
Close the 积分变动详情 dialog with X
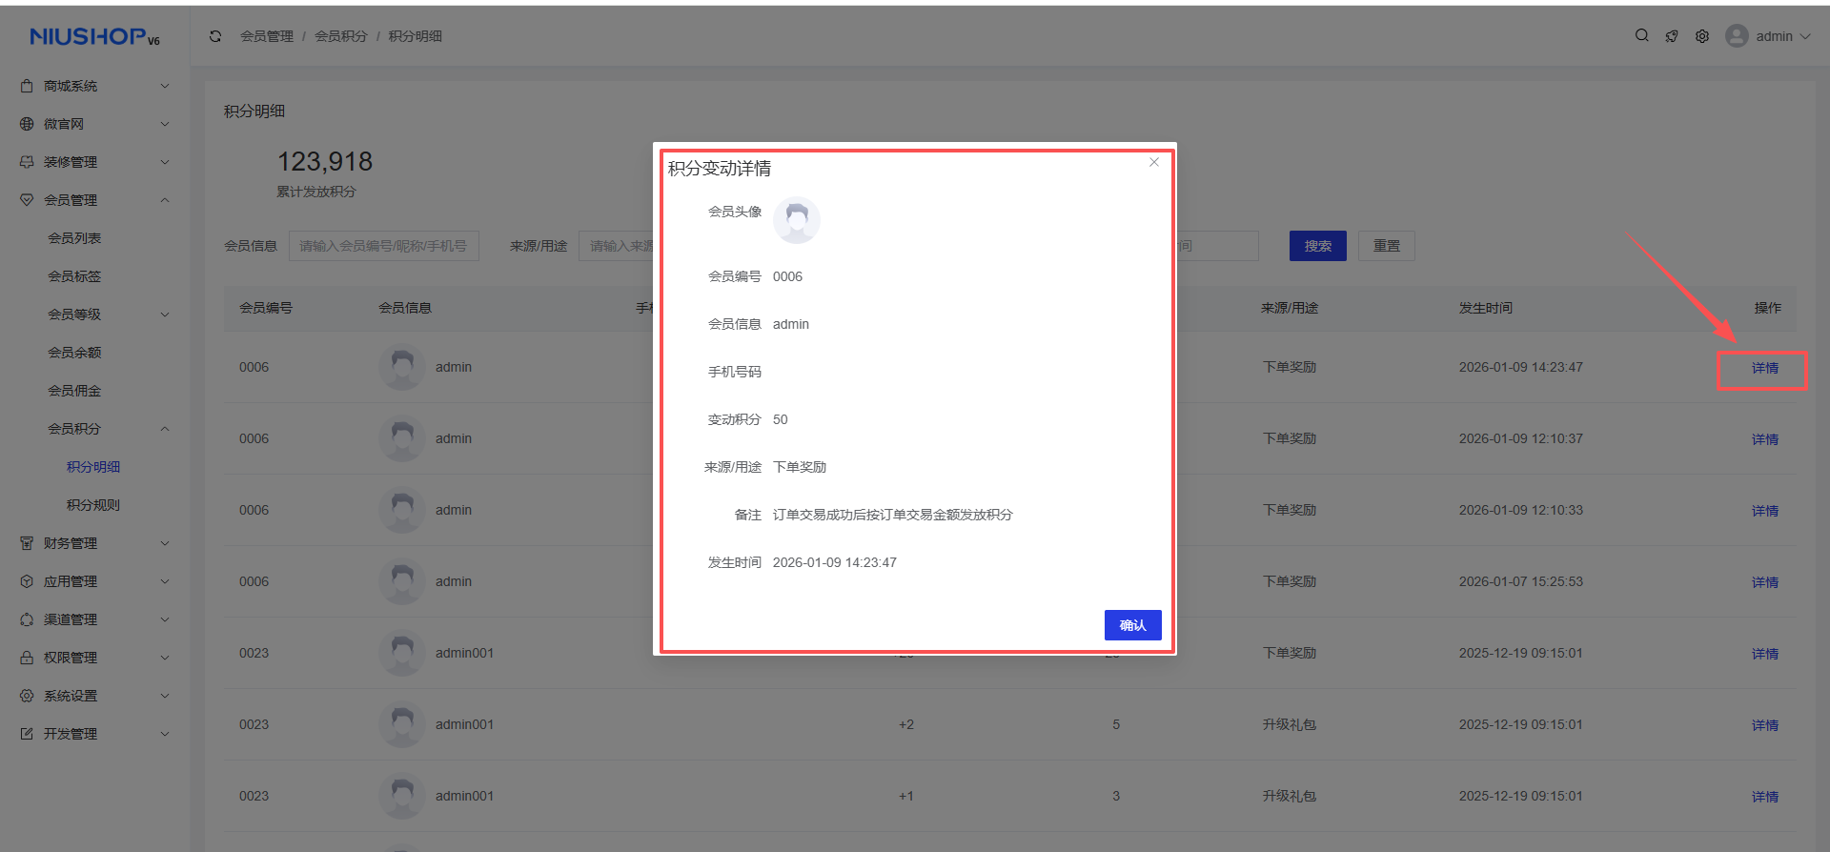pyautogui.click(x=1154, y=162)
